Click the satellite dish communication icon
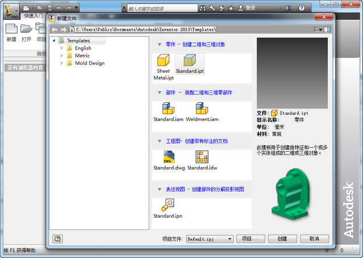 [222, 8]
